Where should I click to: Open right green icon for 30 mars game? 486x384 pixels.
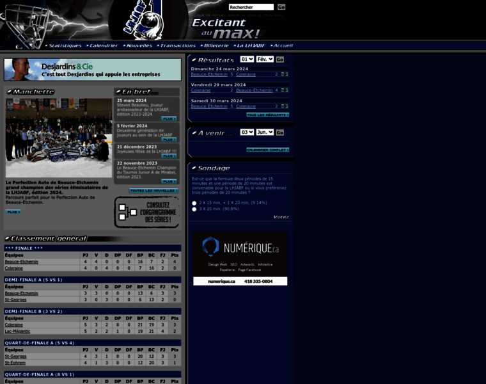[286, 106]
